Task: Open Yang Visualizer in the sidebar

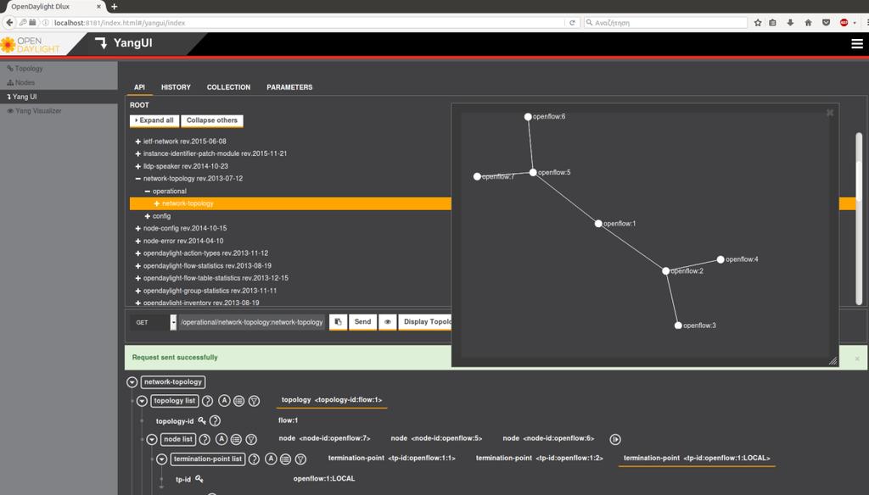Action: [x=38, y=111]
